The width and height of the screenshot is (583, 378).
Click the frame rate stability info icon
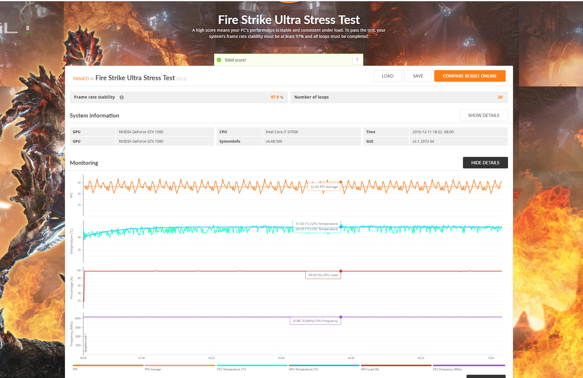pyautogui.click(x=122, y=97)
